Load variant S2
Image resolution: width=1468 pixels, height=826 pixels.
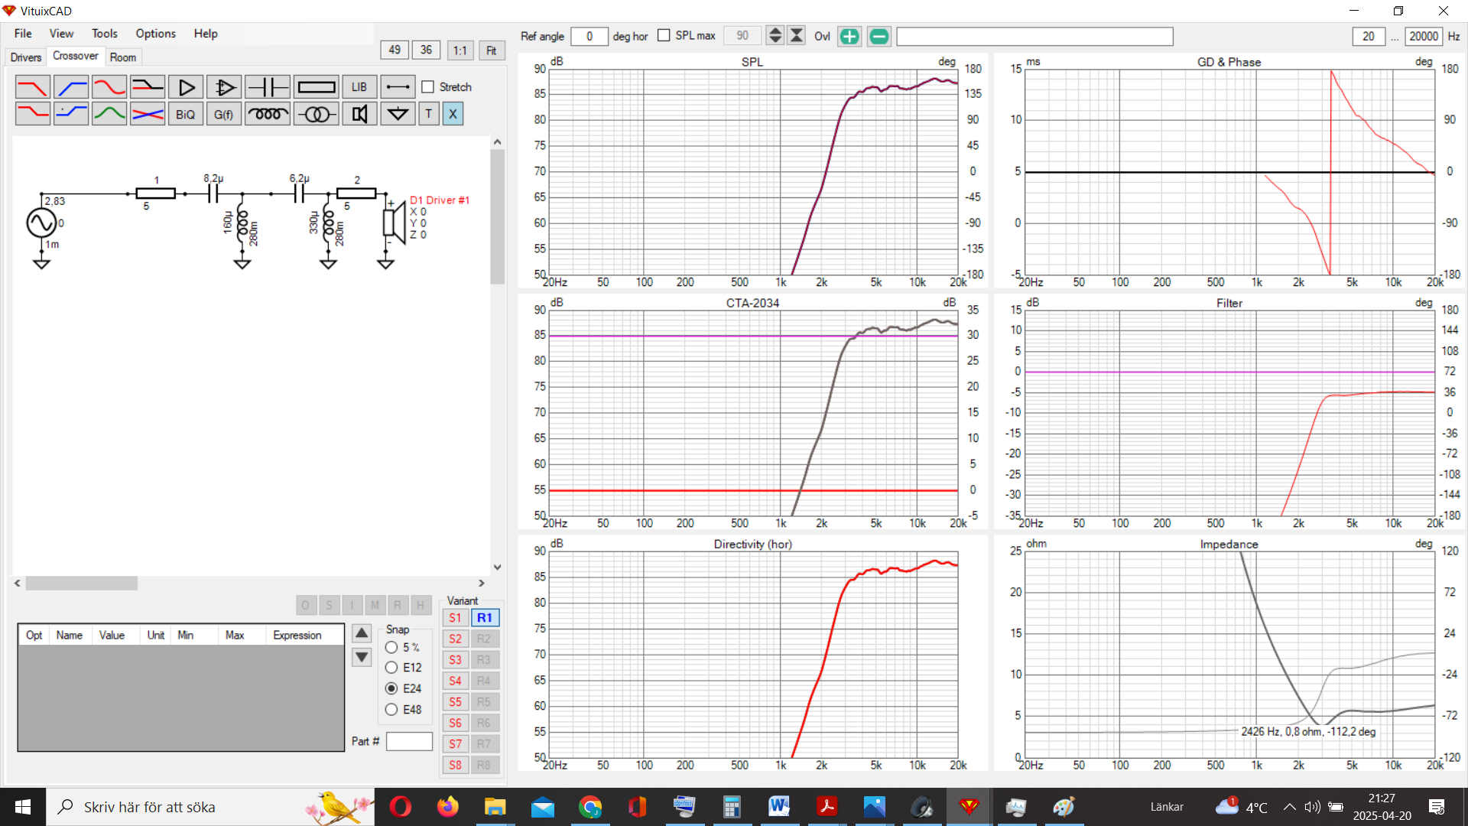455,639
